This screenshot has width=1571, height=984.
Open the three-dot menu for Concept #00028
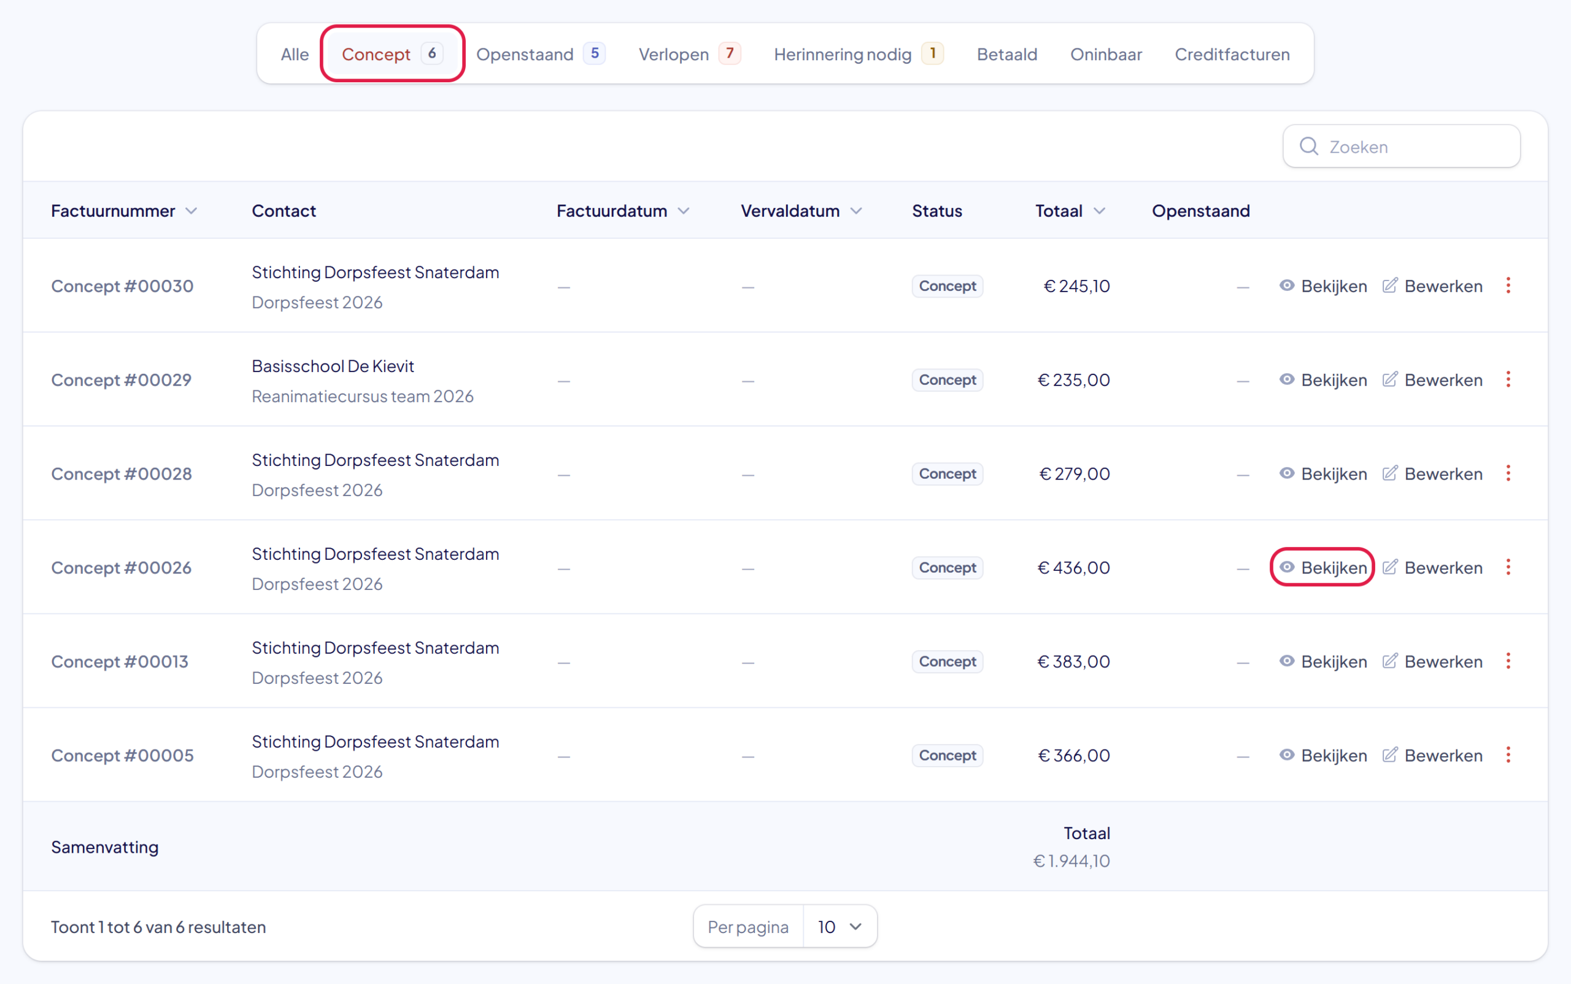pyautogui.click(x=1508, y=473)
